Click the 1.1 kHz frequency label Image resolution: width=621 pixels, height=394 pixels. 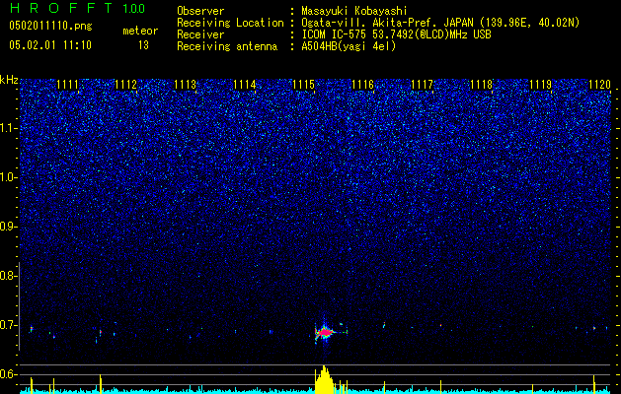click(8, 128)
